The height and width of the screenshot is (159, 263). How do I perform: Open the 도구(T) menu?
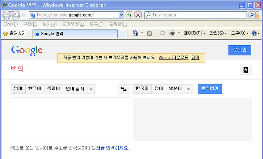click(96, 24)
